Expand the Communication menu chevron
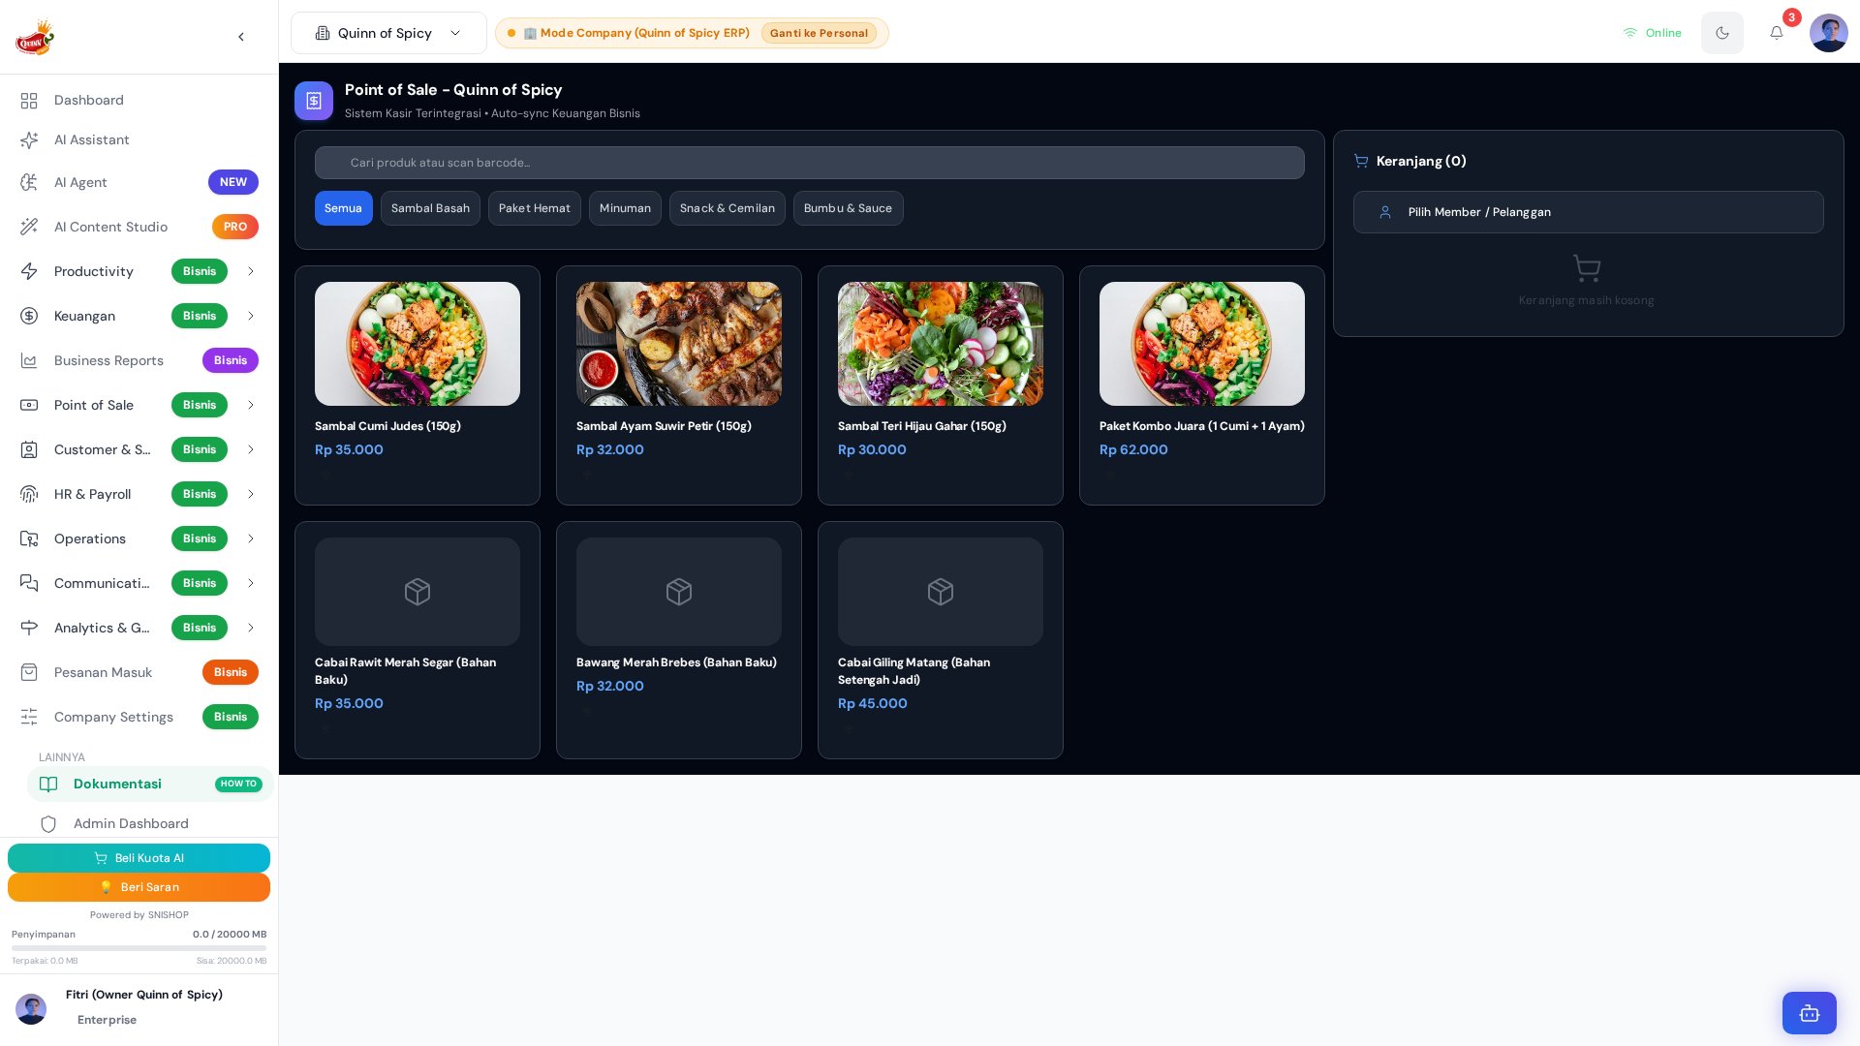1860x1046 pixels. point(251,583)
